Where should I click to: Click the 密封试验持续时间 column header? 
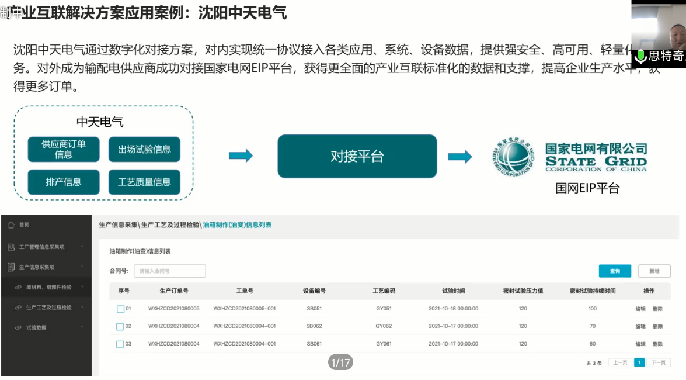tap(593, 291)
